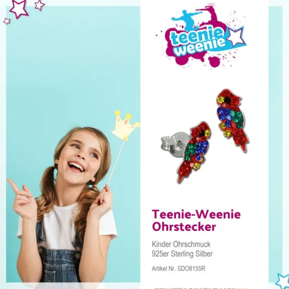
Task: Click the white star in the logo
Action: point(235,36)
